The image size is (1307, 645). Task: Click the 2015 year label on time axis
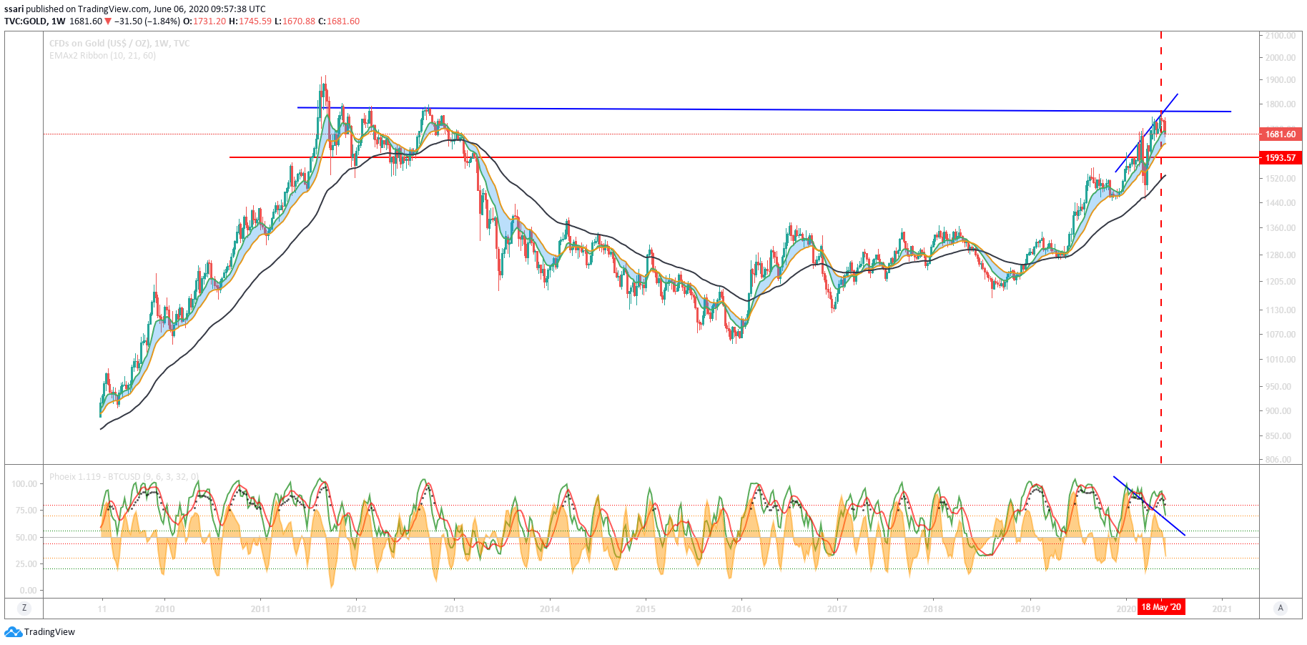click(646, 609)
